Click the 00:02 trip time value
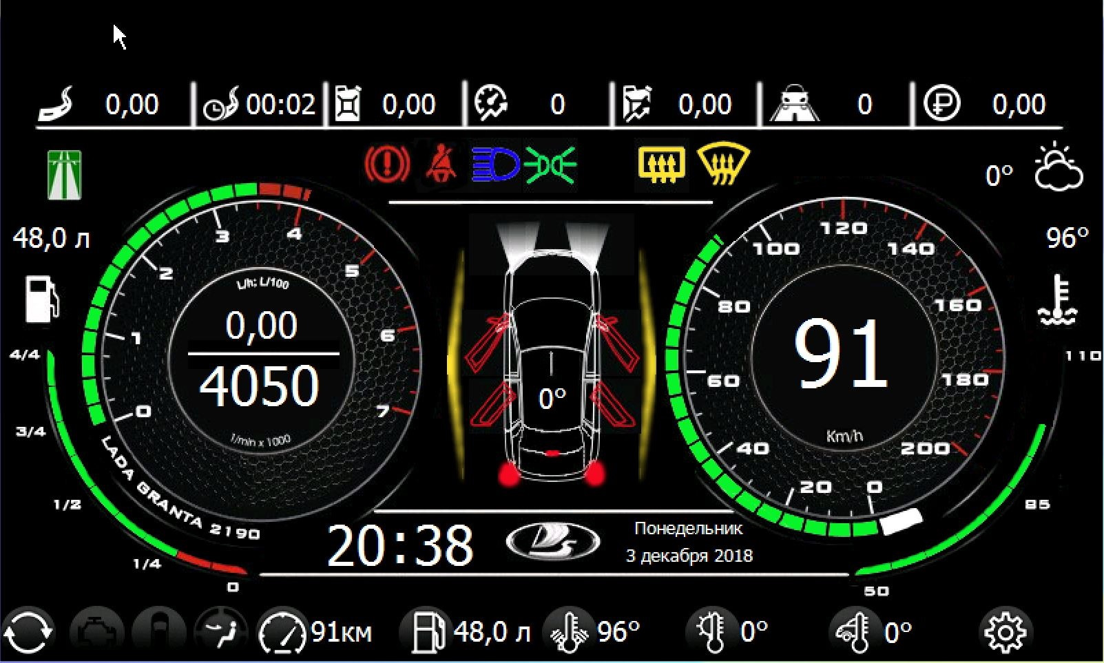The width and height of the screenshot is (1104, 663). click(x=281, y=105)
